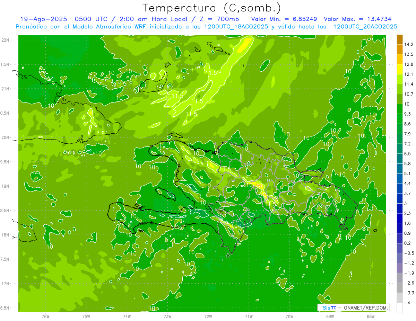The image size is (416, 321).
Task: Click the orange swatch between 13.5 and 14.2
Action: (x=400, y=50)
